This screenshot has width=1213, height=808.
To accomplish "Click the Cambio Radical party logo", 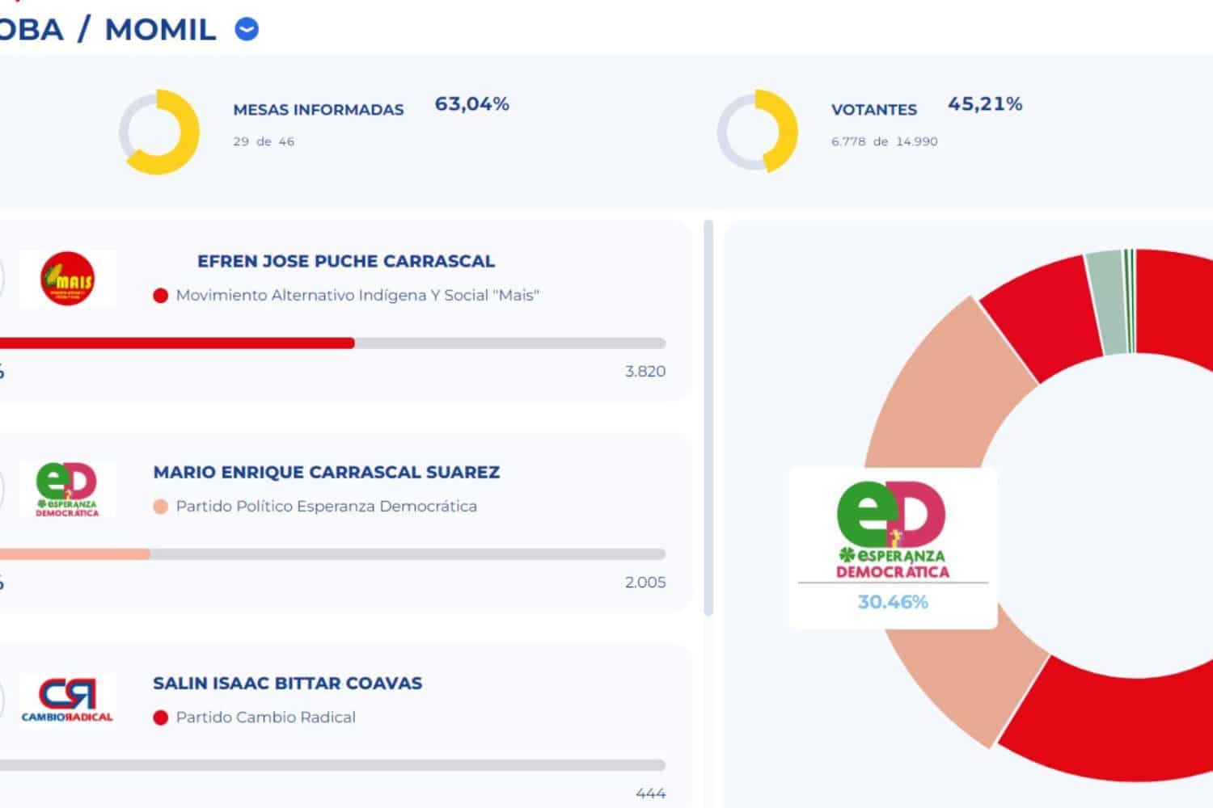I will coord(67,700).
